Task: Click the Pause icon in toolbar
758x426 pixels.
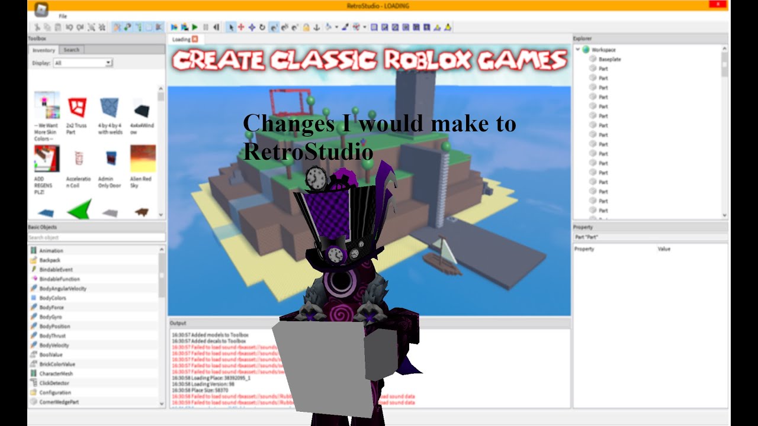Action: pos(205,27)
